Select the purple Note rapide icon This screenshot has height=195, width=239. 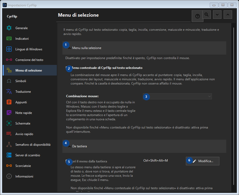[x=9, y=113]
